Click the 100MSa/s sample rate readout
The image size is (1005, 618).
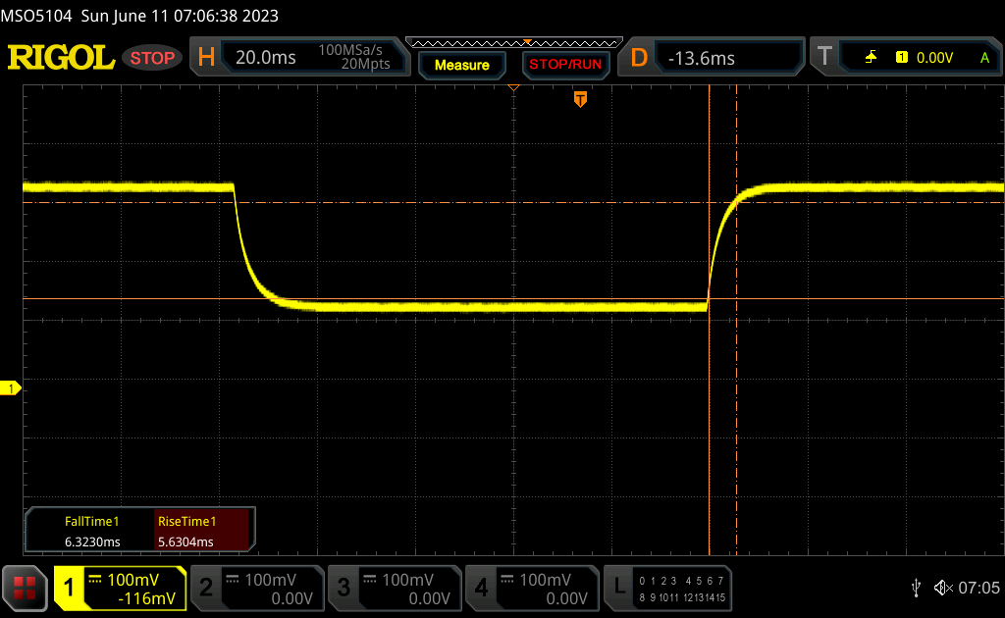tap(350, 50)
